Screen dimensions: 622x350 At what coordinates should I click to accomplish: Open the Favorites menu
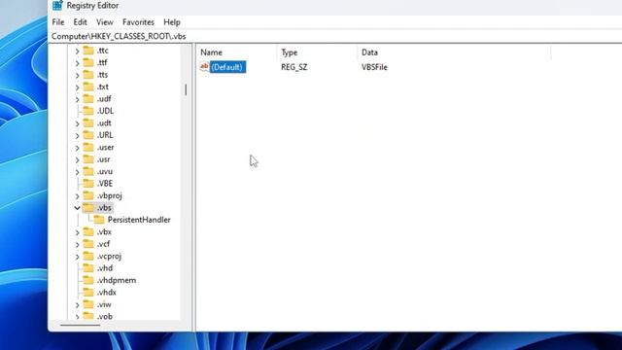point(138,22)
